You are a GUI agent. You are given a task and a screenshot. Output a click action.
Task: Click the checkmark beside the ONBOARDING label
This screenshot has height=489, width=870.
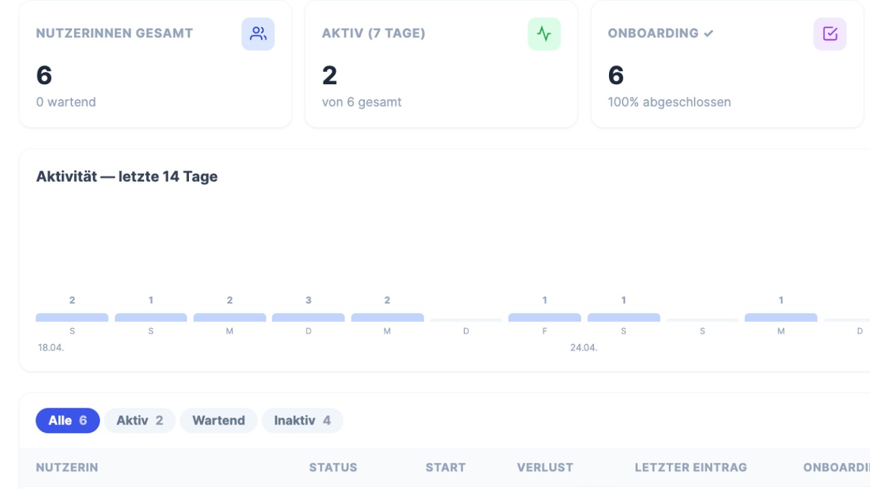[x=708, y=33]
